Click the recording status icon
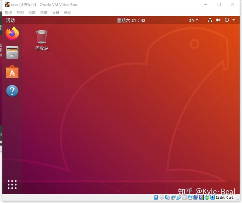The width and height of the screenshot is (242, 203). pos(196,197)
